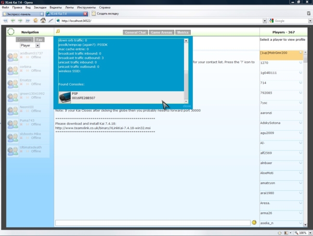Click the Opera rewind navigation button
The image size is (313, 236).
5,21
